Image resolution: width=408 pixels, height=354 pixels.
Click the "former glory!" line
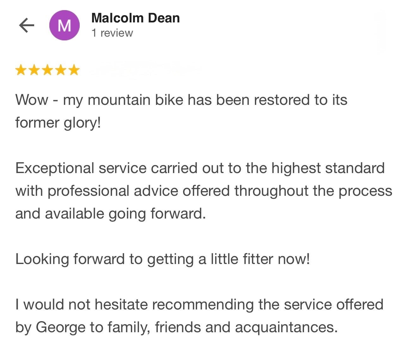pyautogui.click(x=58, y=123)
